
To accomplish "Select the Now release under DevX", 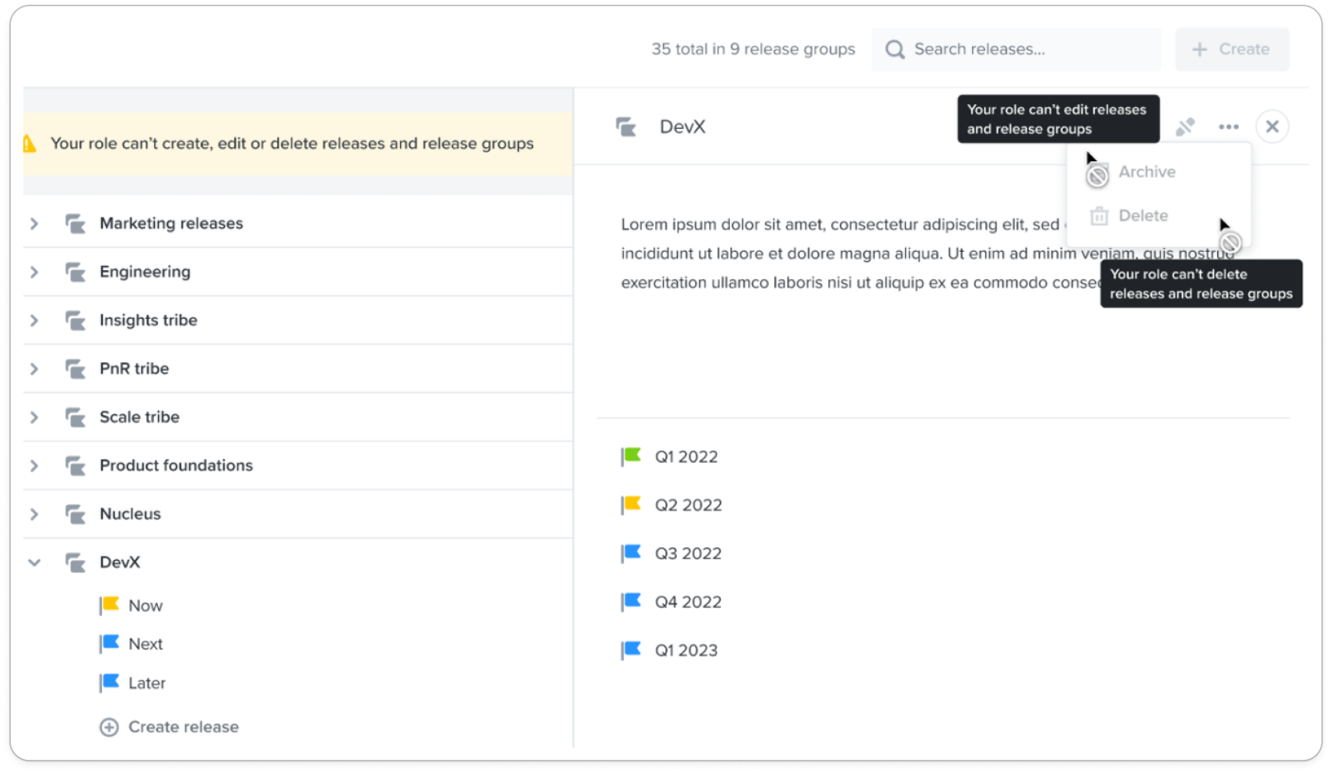I will tap(146, 606).
